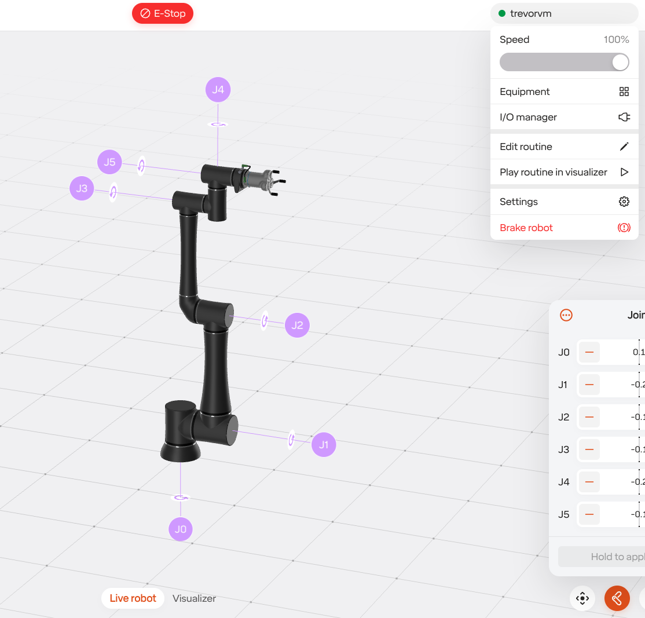Image resolution: width=645 pixels, height=618 pixels.
Task: Click the recenter view target icon
Action: (582, 598)
